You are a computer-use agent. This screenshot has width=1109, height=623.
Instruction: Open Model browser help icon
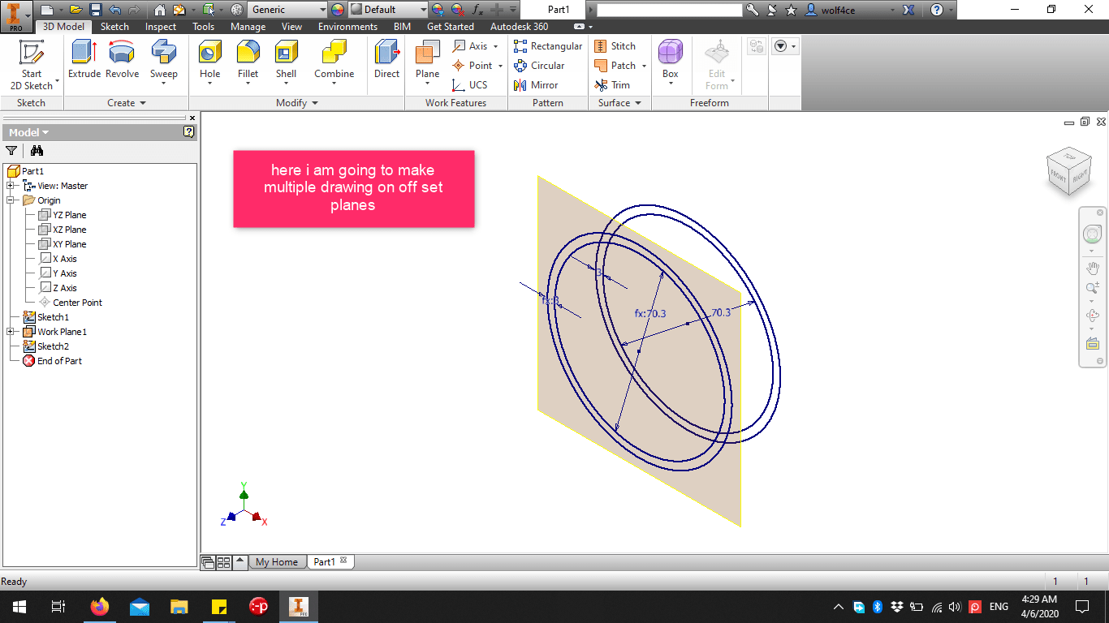(x=189, y=131)
